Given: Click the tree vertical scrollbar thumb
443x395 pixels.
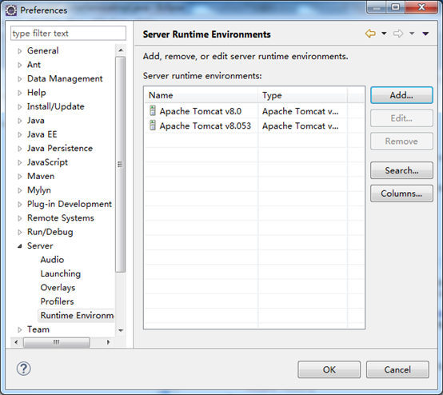Looking at the screenshot, I should (121, 164).
